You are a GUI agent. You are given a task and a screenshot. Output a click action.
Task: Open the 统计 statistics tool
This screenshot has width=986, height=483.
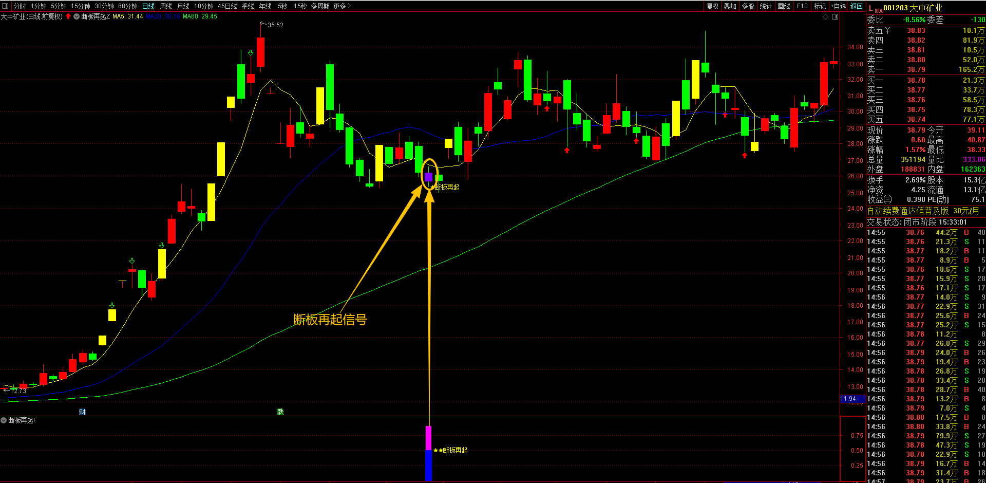(x=766, y=6)
